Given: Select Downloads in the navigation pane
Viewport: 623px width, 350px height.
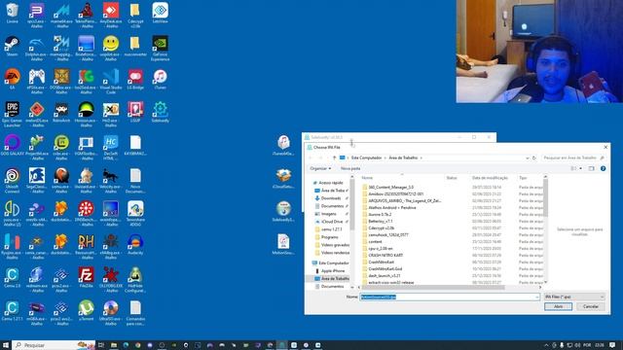Looking at the screenshot, I should [331, 198].
